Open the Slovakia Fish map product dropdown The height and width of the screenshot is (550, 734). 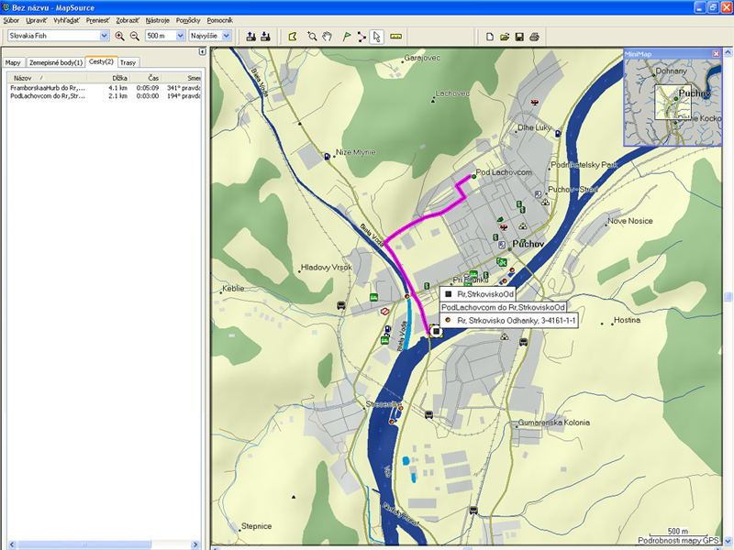[x=104, y=36]
